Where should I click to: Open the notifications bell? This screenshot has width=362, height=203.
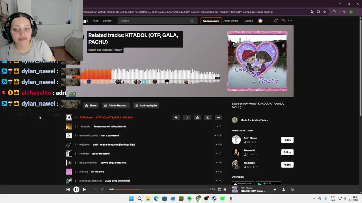[x=275, y=21]
